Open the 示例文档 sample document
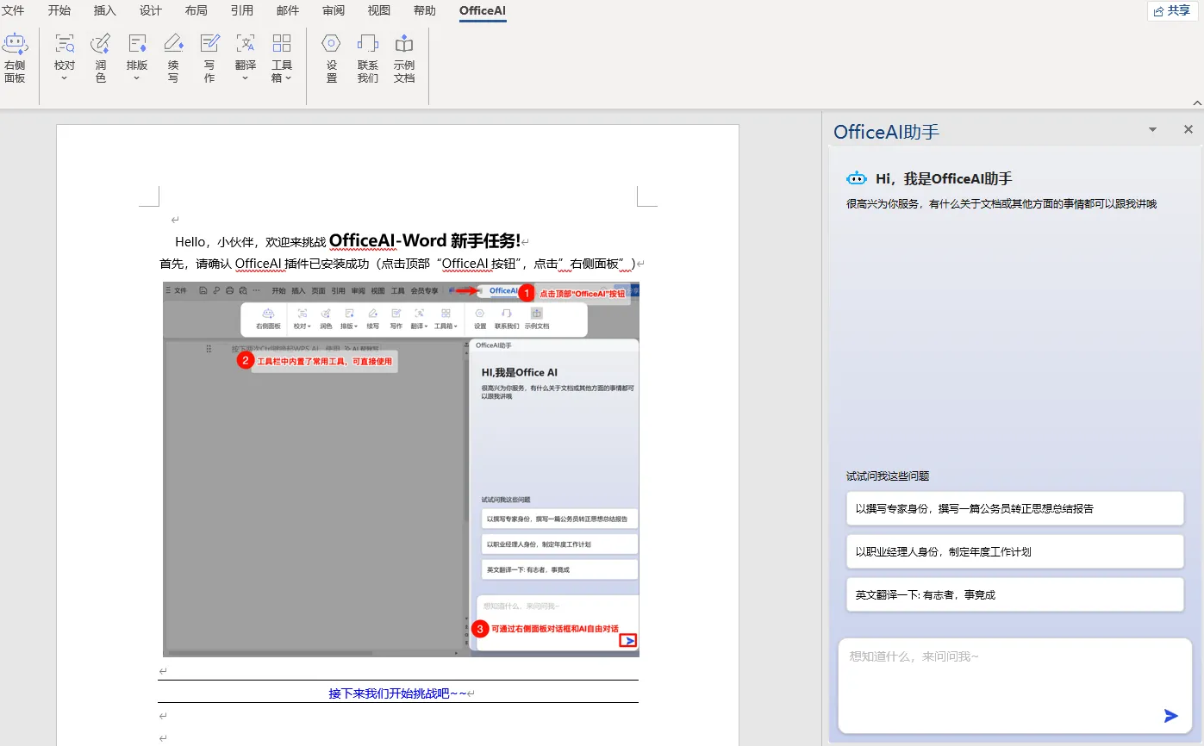Screen dimensions: 1204x746 [x=404, y=56]
